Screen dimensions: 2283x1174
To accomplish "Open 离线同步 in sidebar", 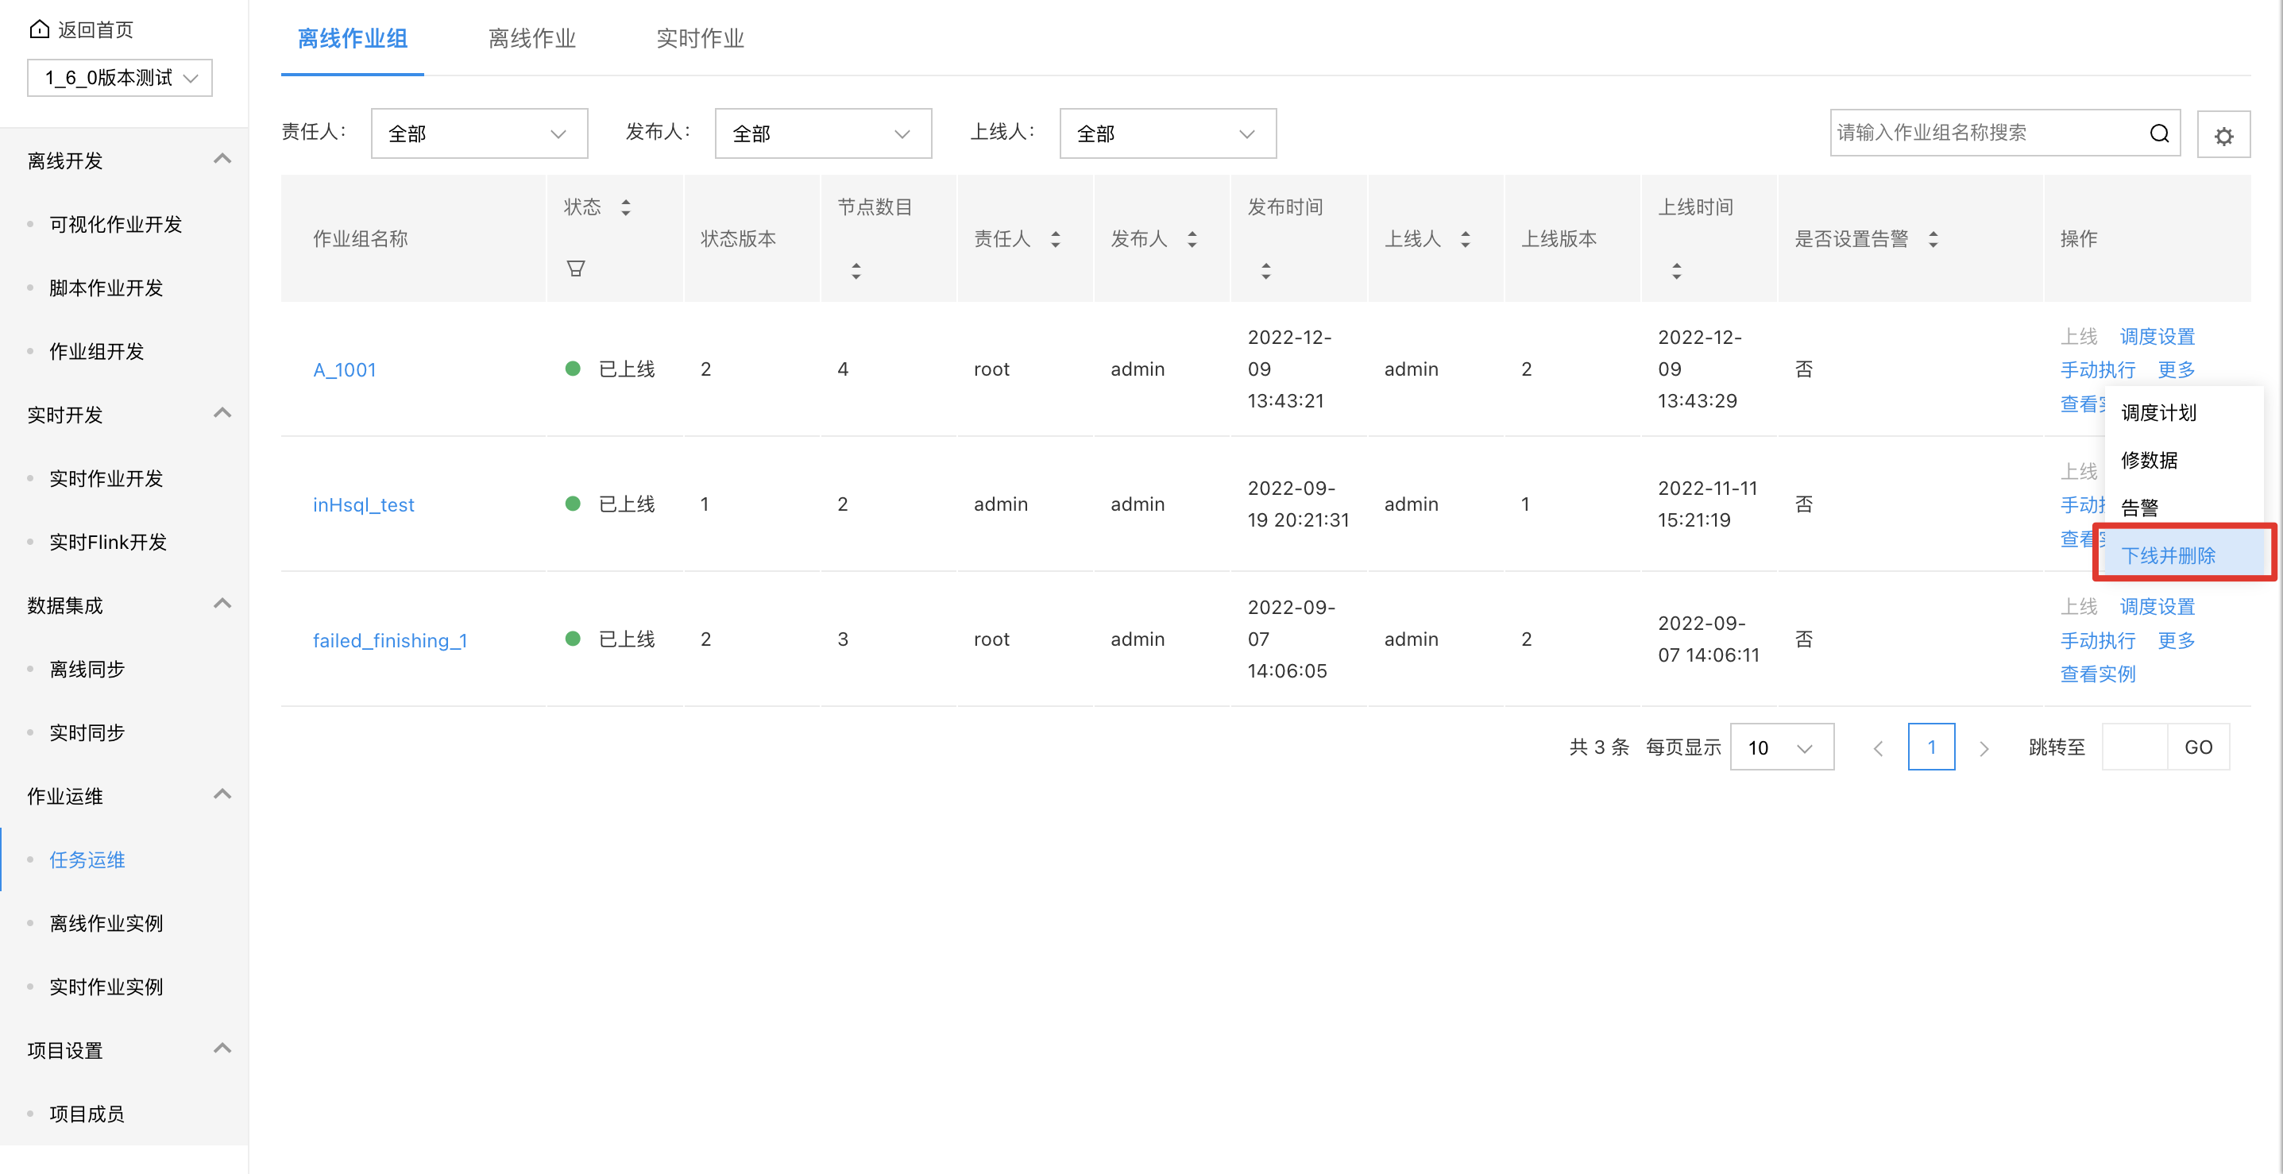I will click(x=87, y=669).
